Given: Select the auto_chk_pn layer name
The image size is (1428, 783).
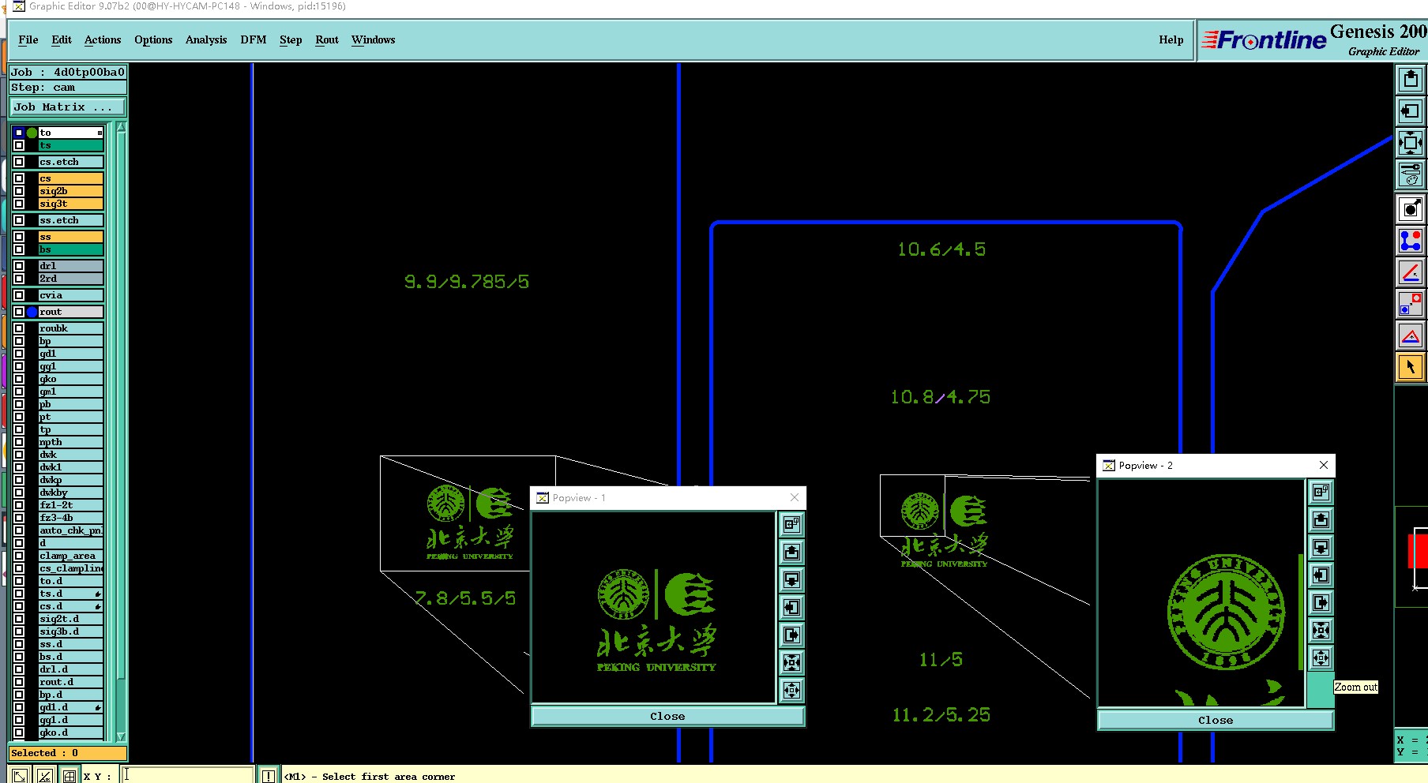Looking at the screenshot, I should 71,530.
